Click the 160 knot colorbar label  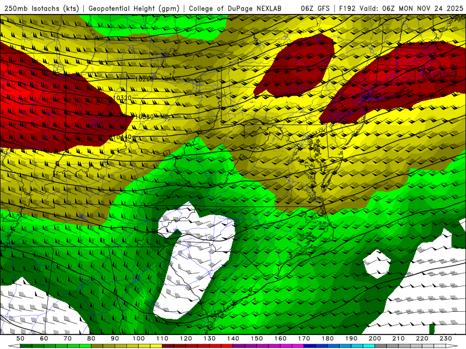pos(280,339)
